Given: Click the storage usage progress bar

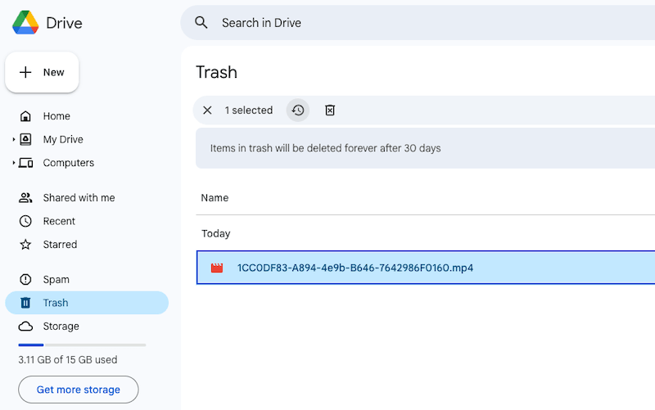Looking at the screenshot, I should (x=82, y=345).
